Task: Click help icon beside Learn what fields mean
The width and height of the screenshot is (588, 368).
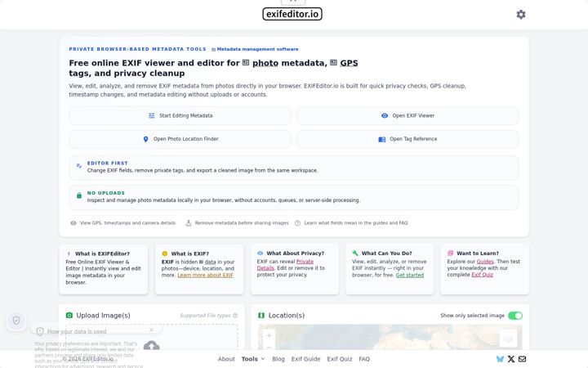Action: (297, 223)
